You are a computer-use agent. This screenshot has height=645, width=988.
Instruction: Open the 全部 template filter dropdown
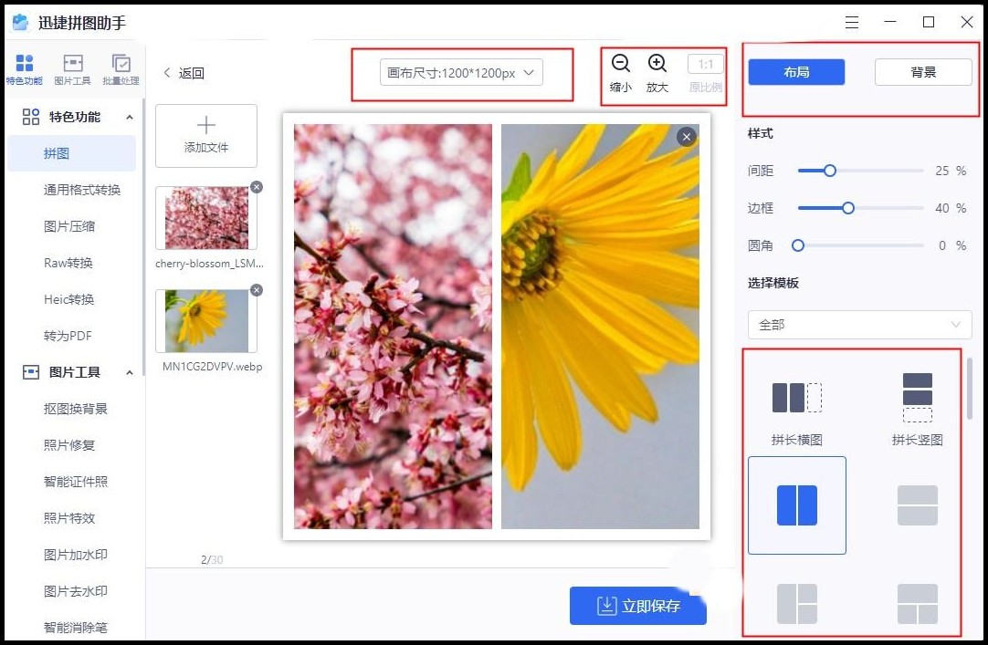tap(858, 325)
